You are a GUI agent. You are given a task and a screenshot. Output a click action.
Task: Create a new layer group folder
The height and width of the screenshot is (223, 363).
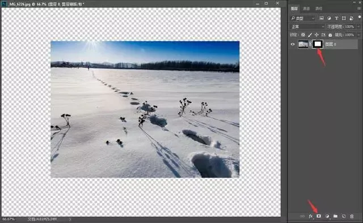pos(335,216)
